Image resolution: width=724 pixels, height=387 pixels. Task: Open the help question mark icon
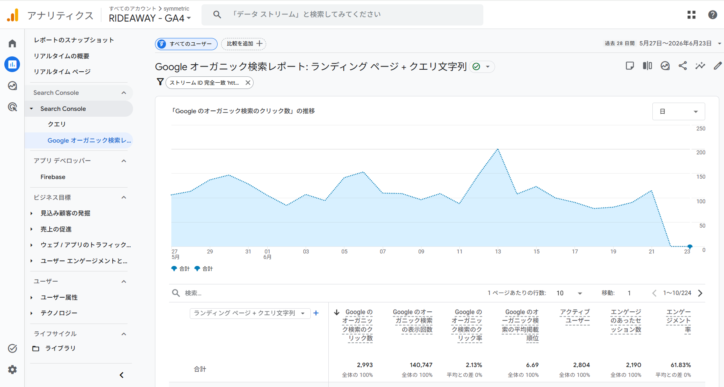coord(713,15)
